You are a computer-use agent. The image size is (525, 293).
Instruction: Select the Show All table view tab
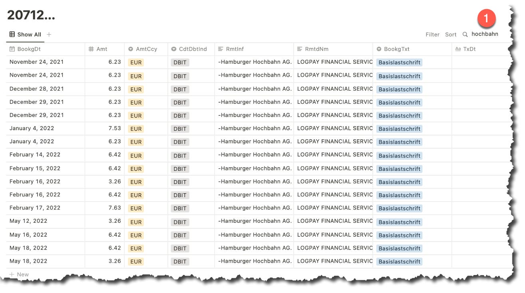tap(25, 34)
